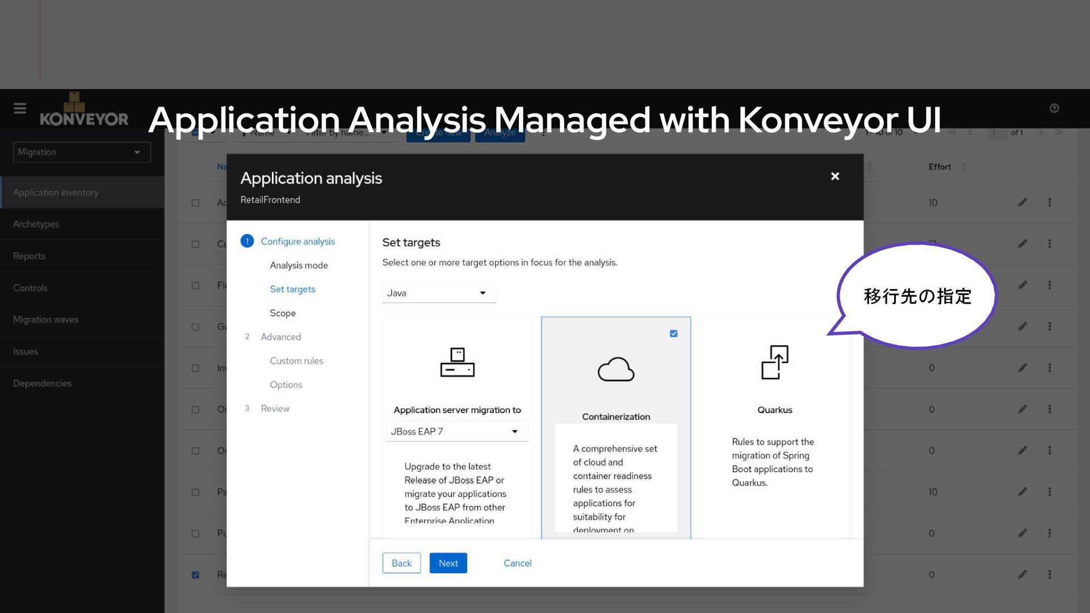
Task: Open the hamburger navigation menu
Action: click(20, 108)
